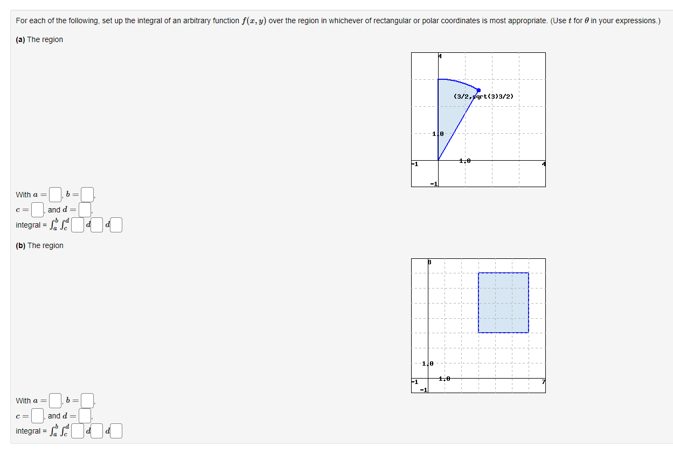Click the second differential box in part (b)
673x453 pixels.
tap(115, 430)
